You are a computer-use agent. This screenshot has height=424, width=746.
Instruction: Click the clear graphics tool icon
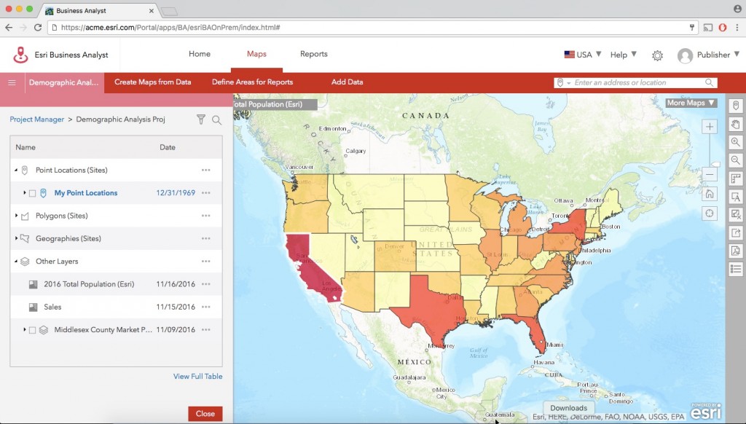[x=736, y=215]
